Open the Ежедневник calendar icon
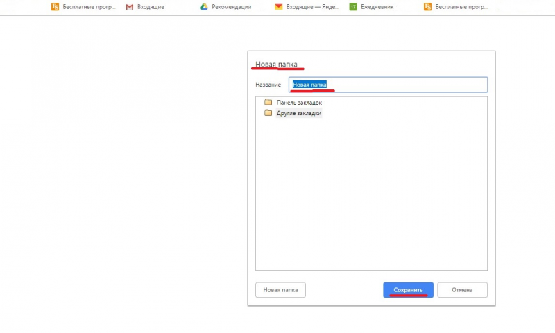Image resolution: width=555 pixels, height=333 pixels. tap(353, 7)
